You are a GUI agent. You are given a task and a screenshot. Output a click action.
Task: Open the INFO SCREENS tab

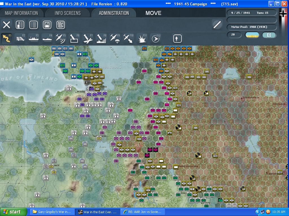coord(68,13)
